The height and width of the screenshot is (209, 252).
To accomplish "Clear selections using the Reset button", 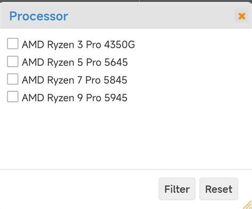I will (219, 189).
